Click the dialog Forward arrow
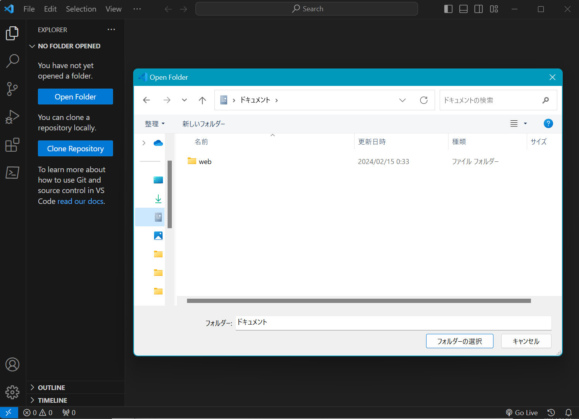This screenshot has width=579, height=419. [x=167, y=100]
